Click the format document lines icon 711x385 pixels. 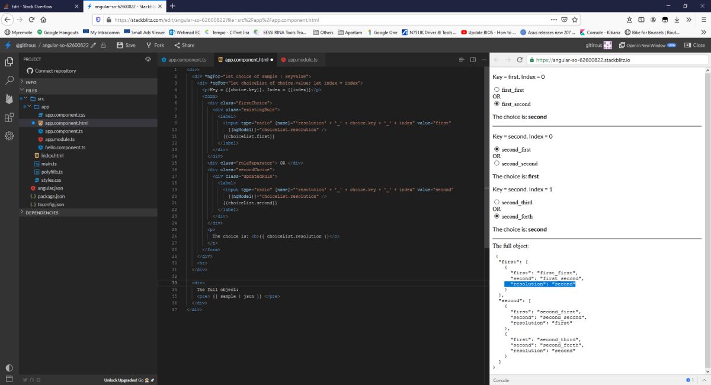462,59
